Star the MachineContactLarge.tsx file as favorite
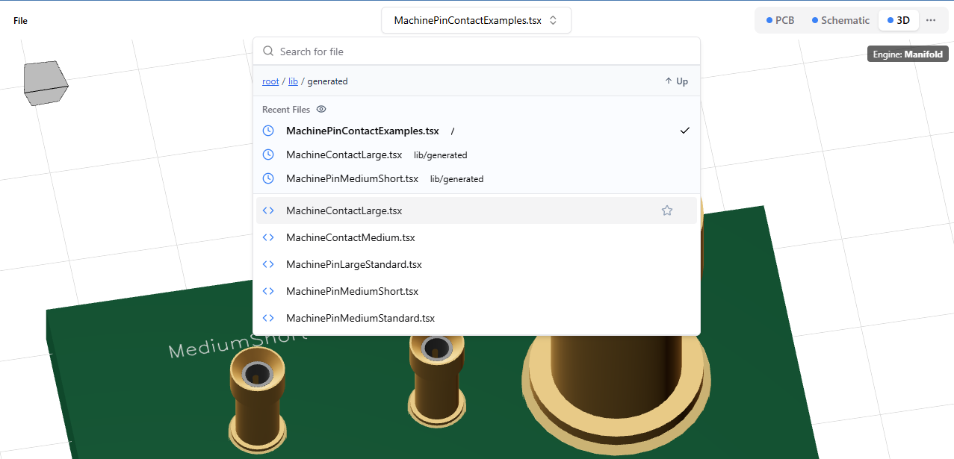The image size is (954, 459). click(667, 210)
